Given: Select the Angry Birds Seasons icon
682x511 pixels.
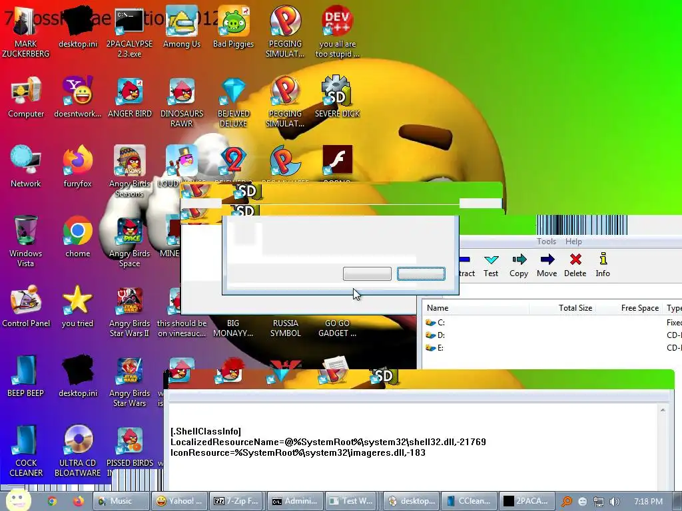Looking at the screenshot, I should point(129,172).
